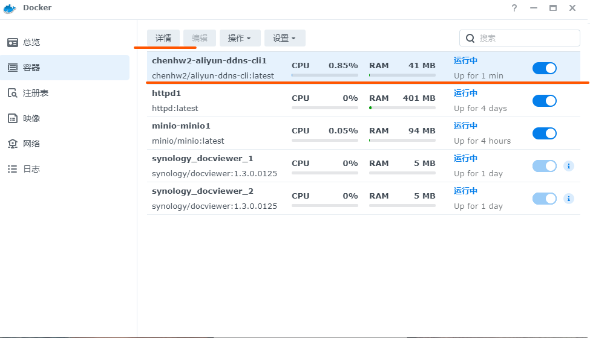Go to 总览 overview section
Image resolution: width=590 pixels, height=338 pixels.
[x=65, y=42]
